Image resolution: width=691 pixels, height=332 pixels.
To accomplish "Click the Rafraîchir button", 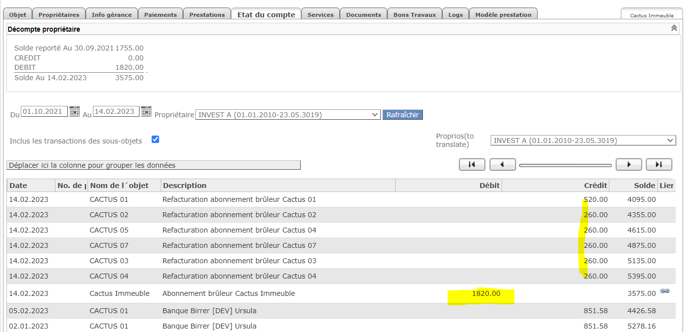I will click(402, 115).
